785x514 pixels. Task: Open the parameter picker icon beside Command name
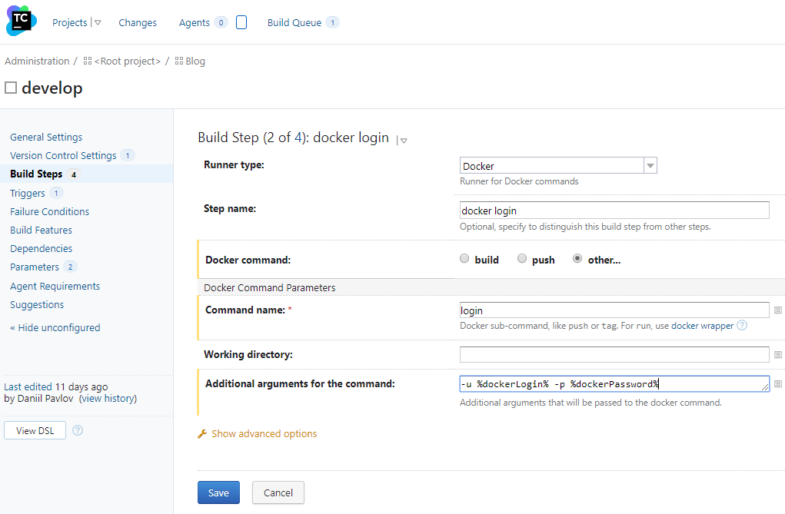tap(777, 310)
